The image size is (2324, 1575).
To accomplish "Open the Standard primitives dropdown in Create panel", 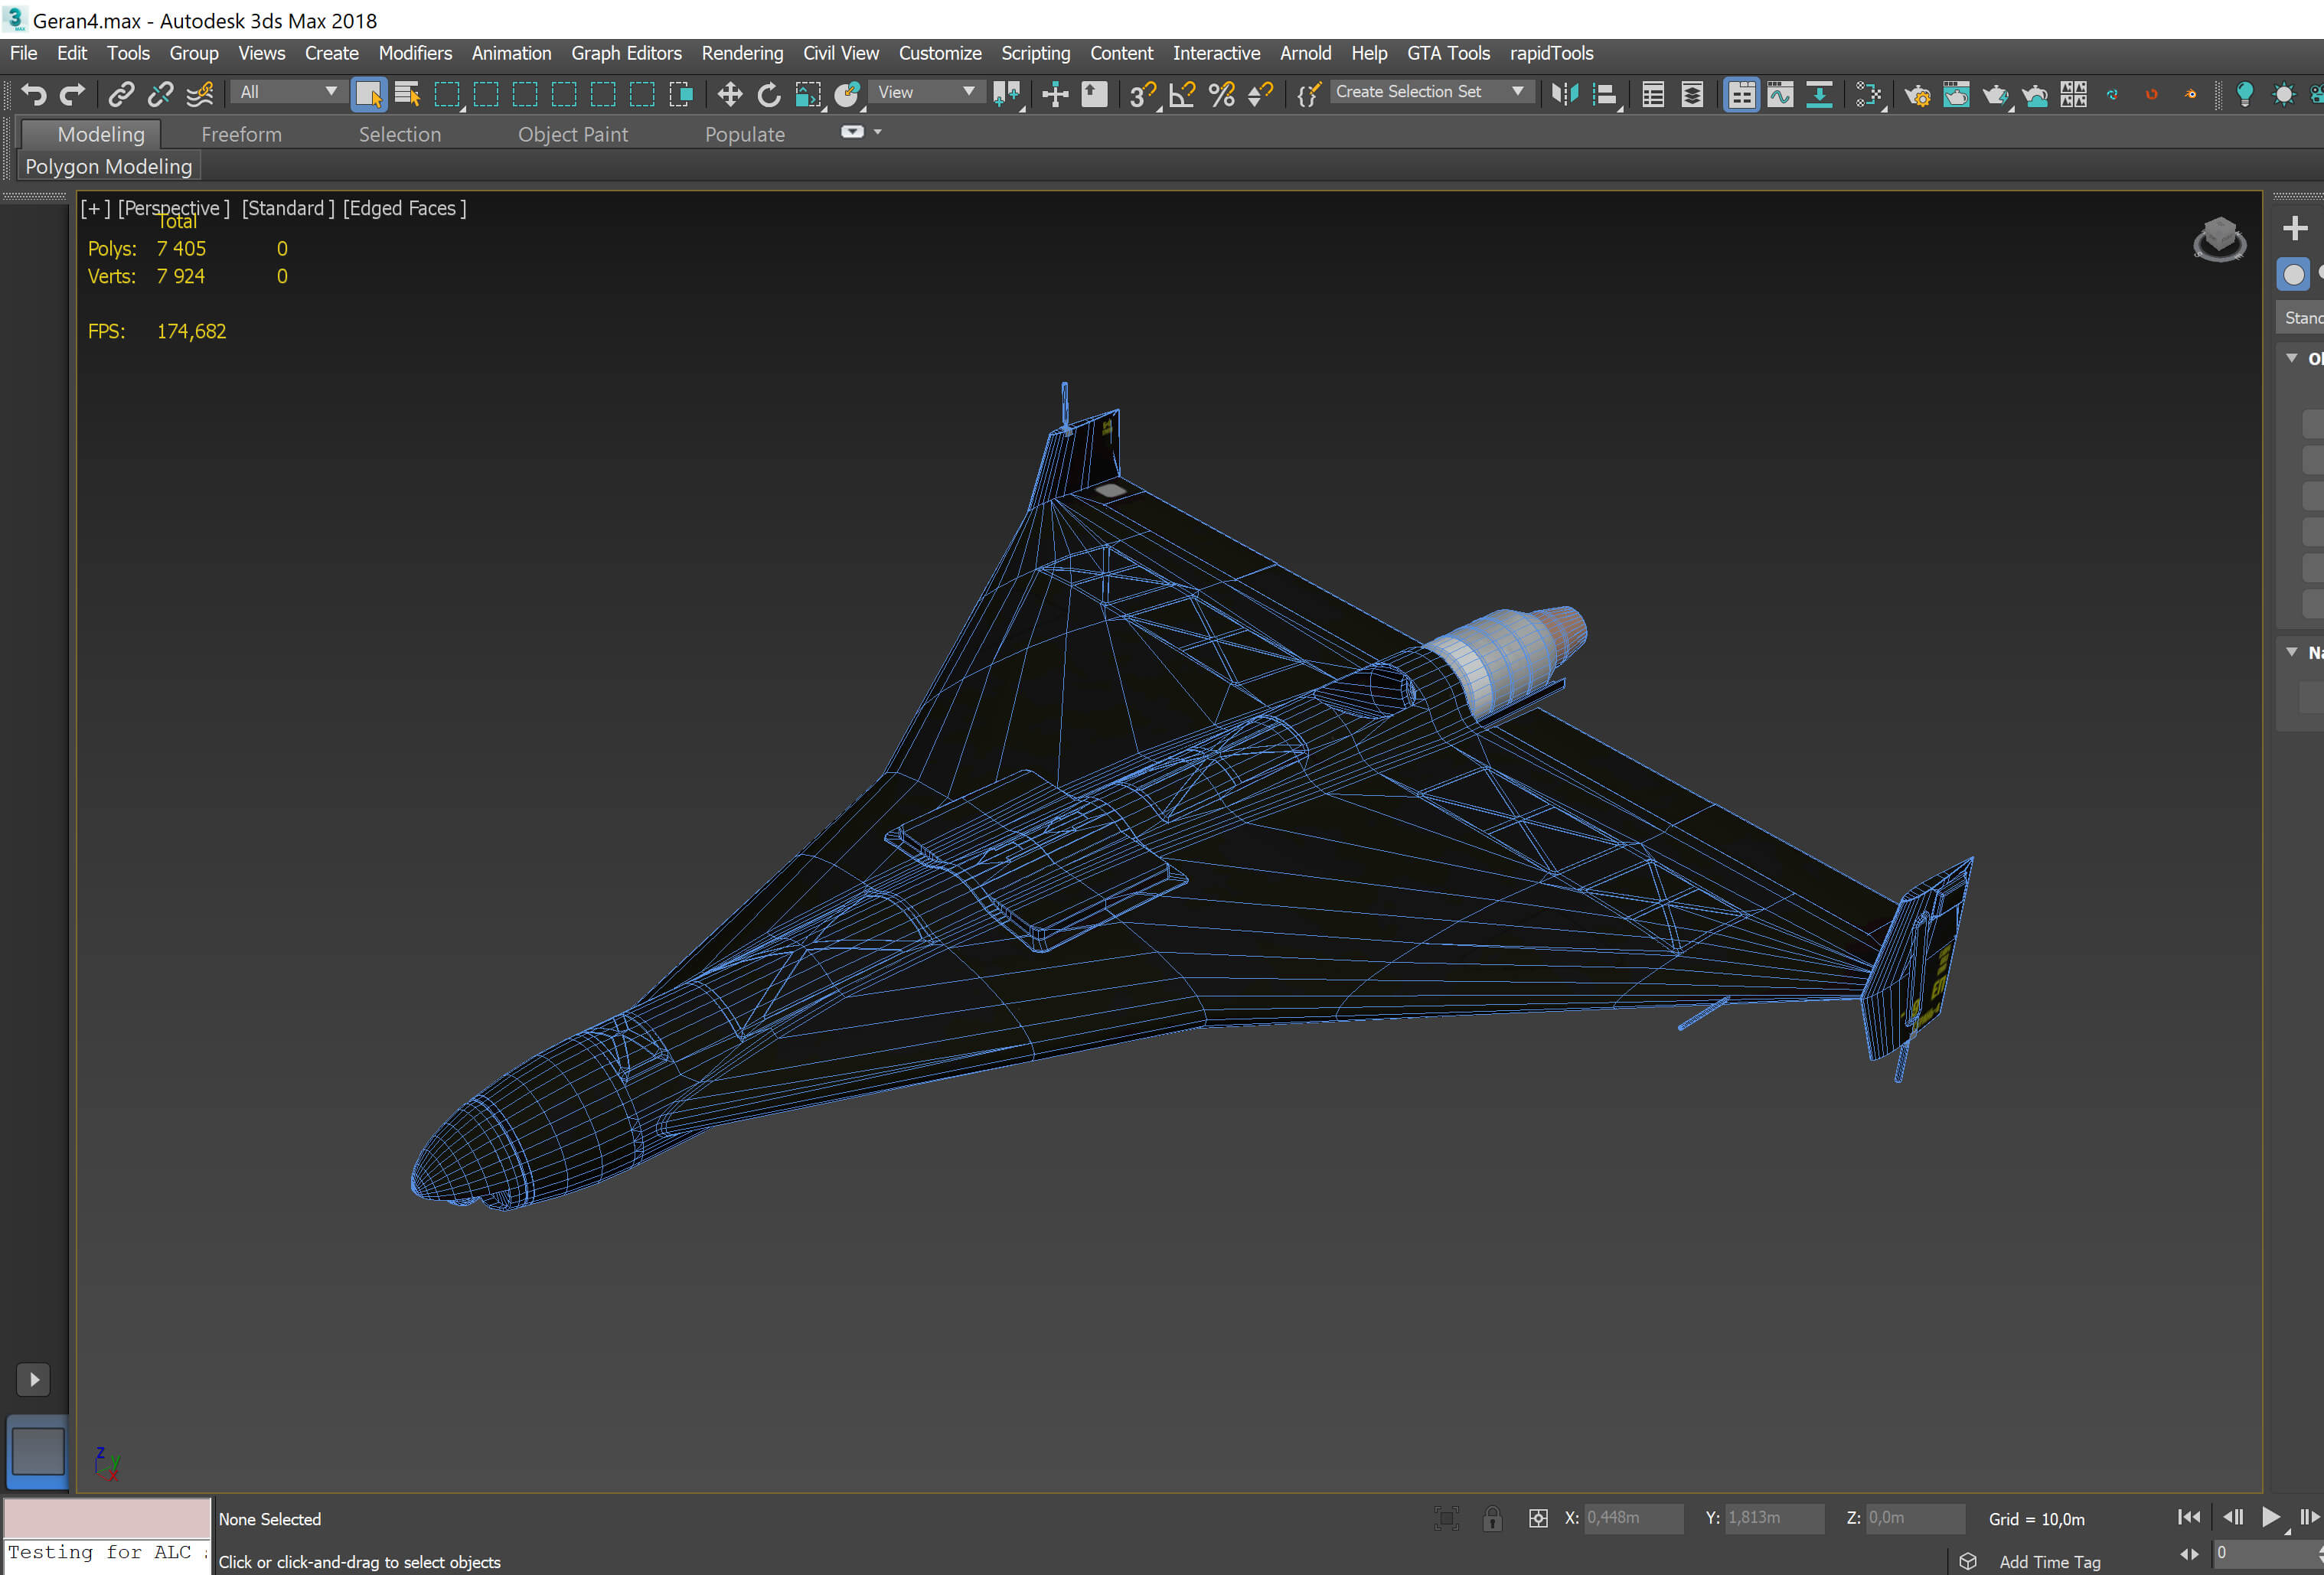I will coord(2300,318).
